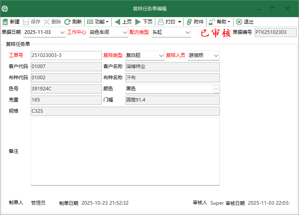This screenshot has height=215, width=299.
Task: Open the 复样类型 复白胚 dropdown
Action: pos(161,56)
